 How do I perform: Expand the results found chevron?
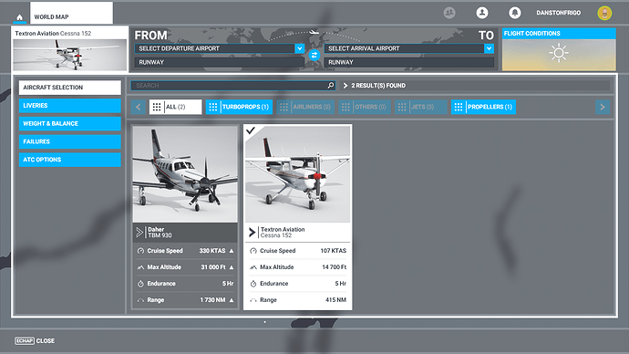[345, 86]
